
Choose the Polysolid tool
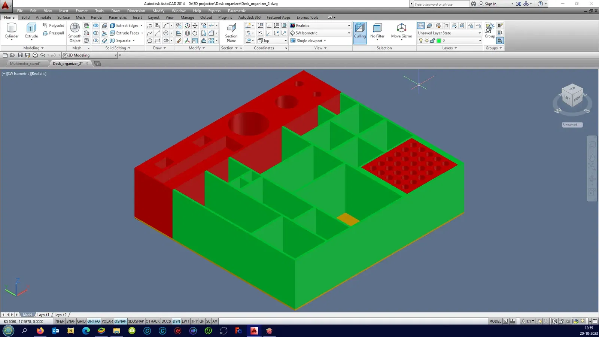[x=54, y=25]
